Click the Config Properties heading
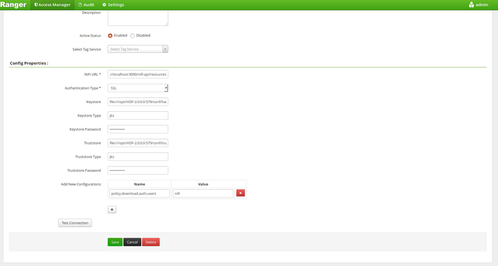 coord(29,63)
